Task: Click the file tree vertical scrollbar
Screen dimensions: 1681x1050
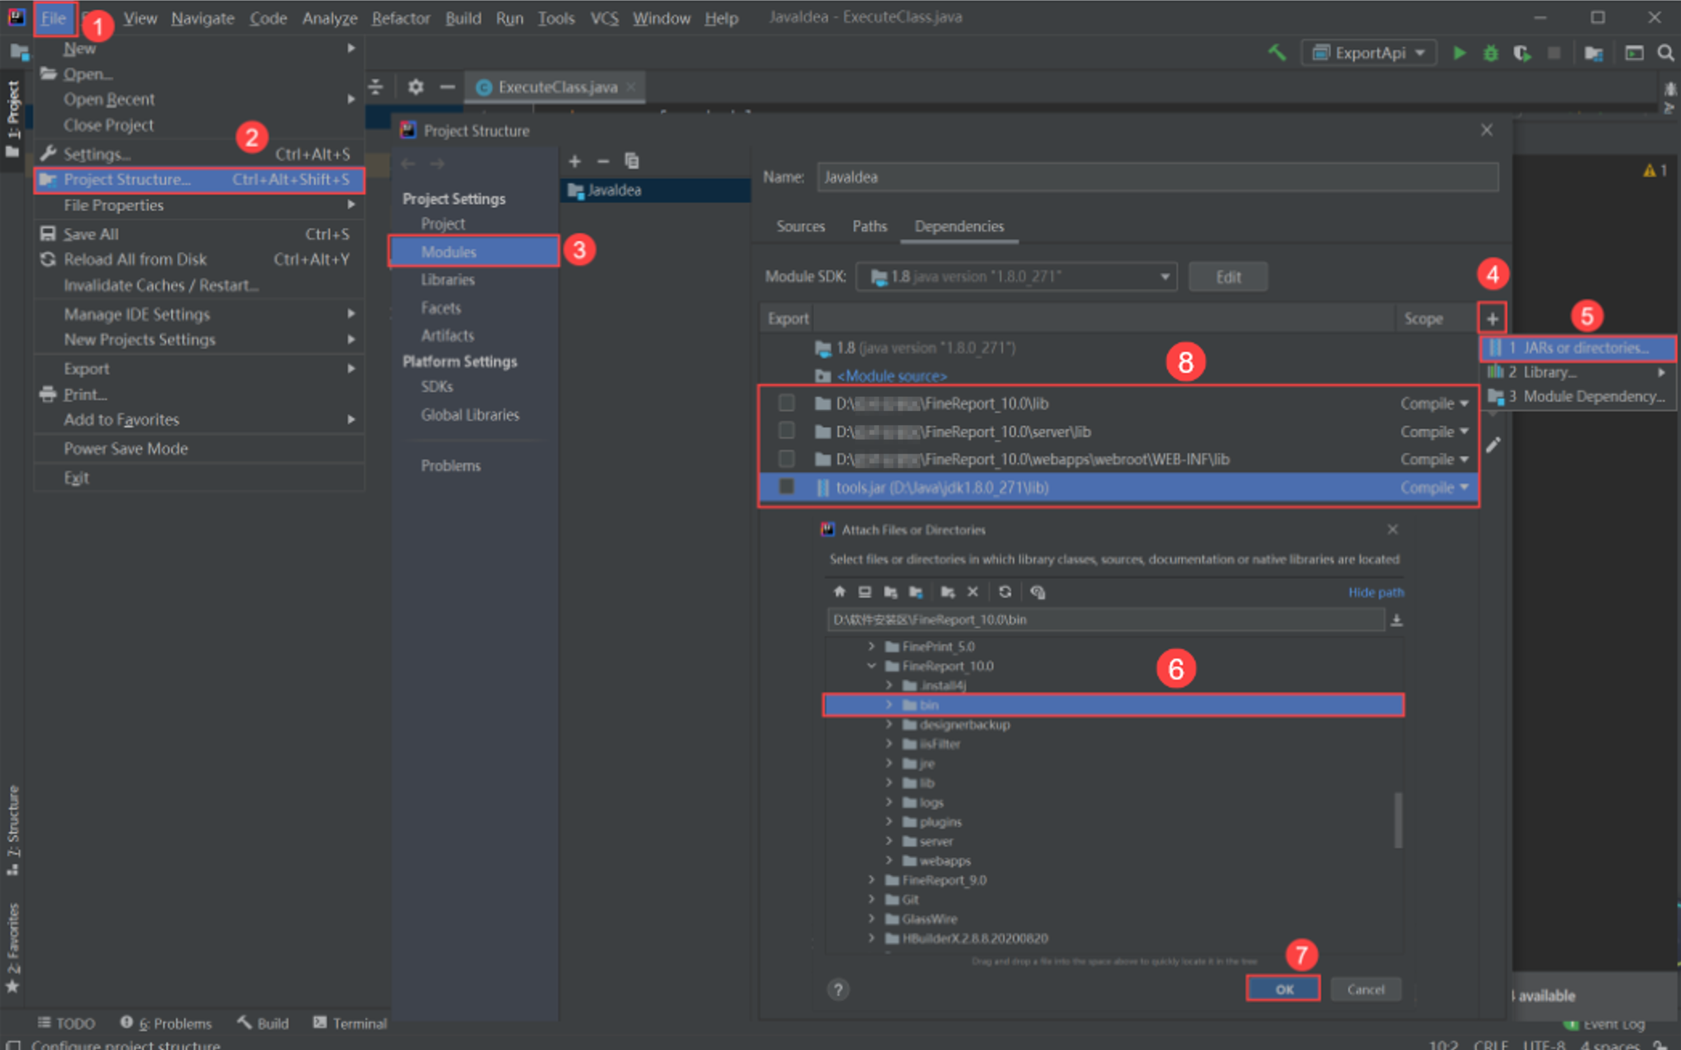Action: [x=1398, y=819]
